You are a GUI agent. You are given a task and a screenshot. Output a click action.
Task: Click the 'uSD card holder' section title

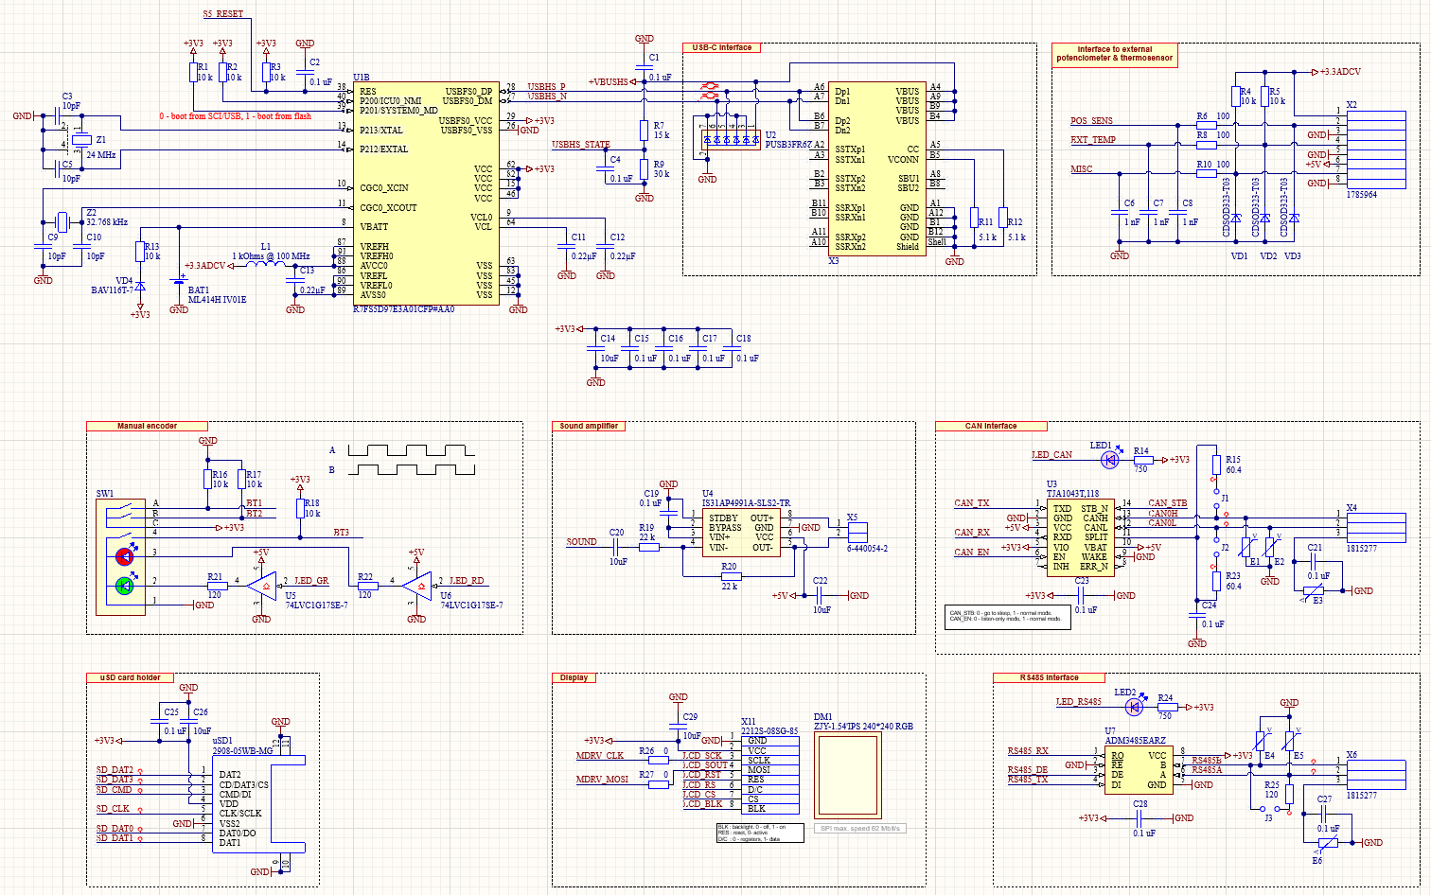click(x=131, y=677)
